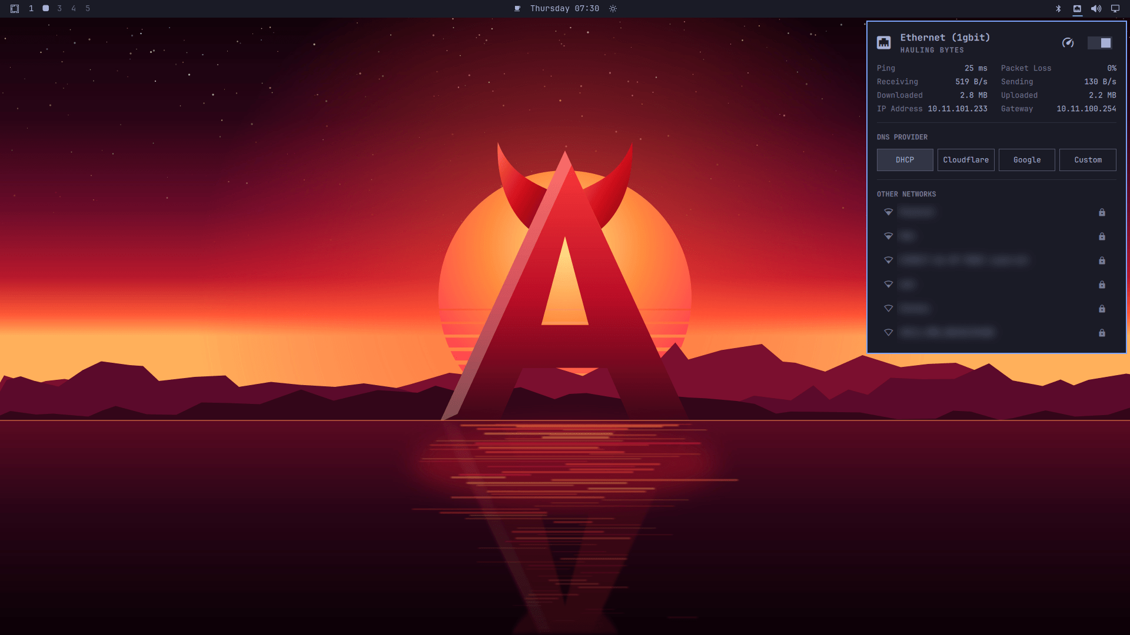
Task: Switch to workspace 1
Action: [31, 9]
